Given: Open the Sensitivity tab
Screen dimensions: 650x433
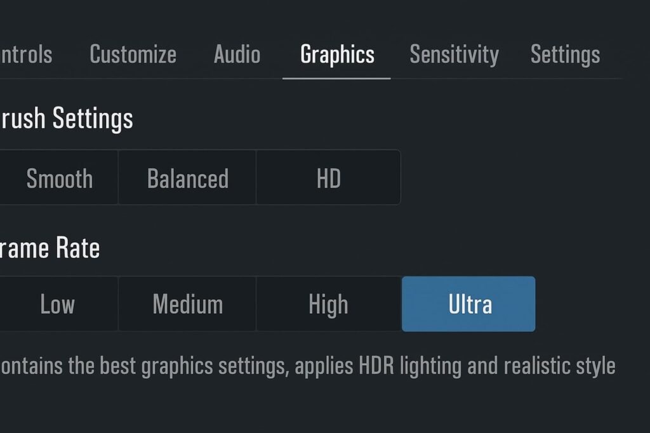Looking at the screenshot, I should (454, 54).
